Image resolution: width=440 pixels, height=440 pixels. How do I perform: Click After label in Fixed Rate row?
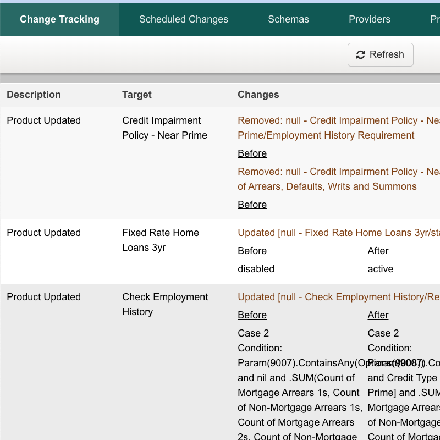[x=378, y=251]
